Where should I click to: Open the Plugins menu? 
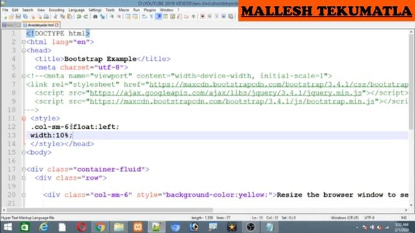(150, 10)
